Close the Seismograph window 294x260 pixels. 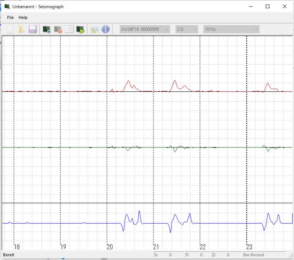(284, 6)
